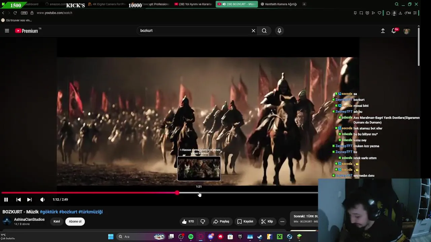Open Epic Games launcher from taskbar
Viewport: 431px width, 242px height.
tap(240, 237)
